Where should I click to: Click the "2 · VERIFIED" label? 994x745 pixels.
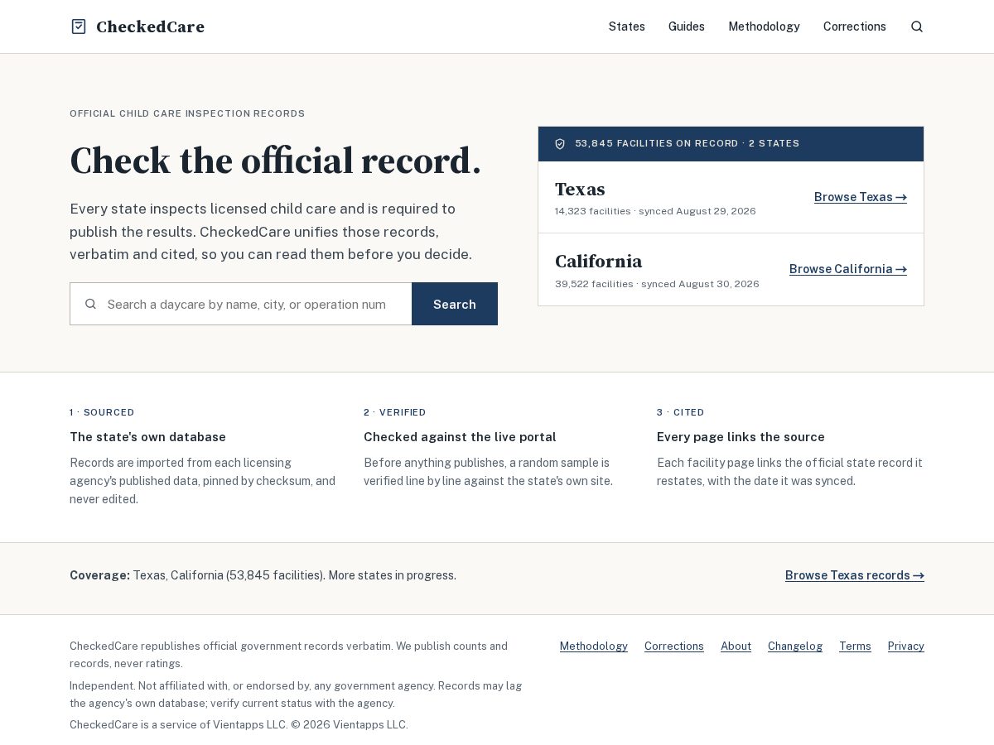point(394,412)
